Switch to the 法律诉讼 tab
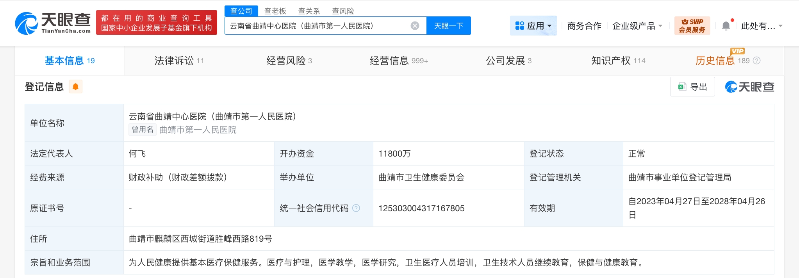This screenshot has width=799, height=278. [179, 61]
